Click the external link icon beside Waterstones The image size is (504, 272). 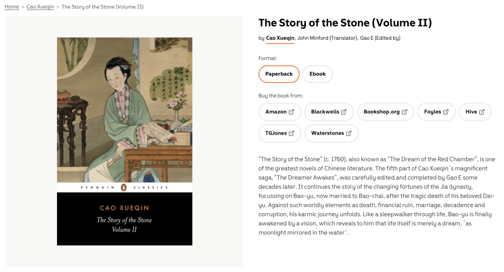[x=349, y=134]
